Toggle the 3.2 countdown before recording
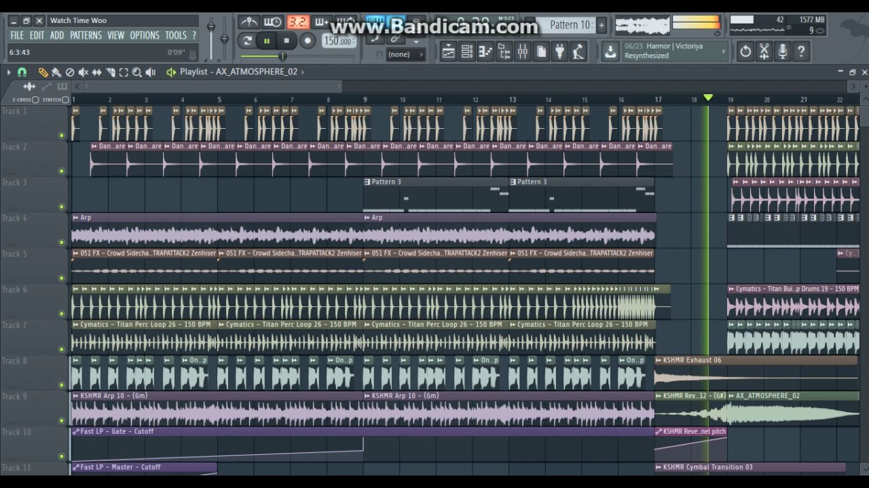This screenshot has width=869, height=488. pos(297,22)
